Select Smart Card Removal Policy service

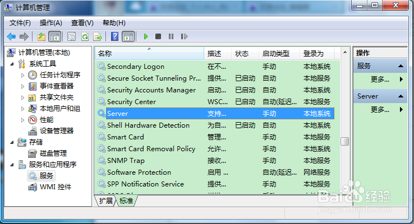point(215,148)
